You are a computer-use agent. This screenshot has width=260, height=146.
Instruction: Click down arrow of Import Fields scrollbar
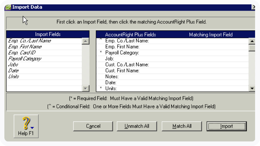[86, 89]
